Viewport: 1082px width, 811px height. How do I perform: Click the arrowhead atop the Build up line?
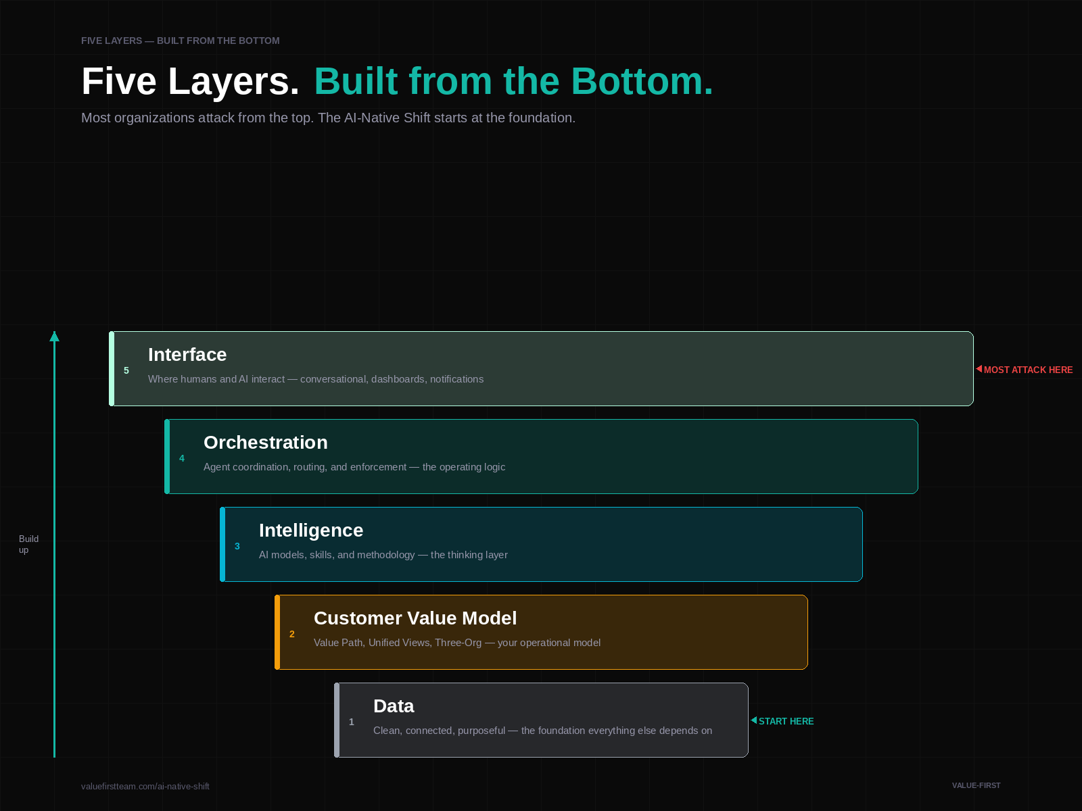54,337
